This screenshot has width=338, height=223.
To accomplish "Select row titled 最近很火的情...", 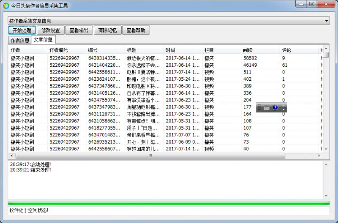I will coord(165,58).
